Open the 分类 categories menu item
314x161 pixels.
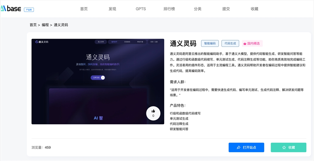coord(198,9)
